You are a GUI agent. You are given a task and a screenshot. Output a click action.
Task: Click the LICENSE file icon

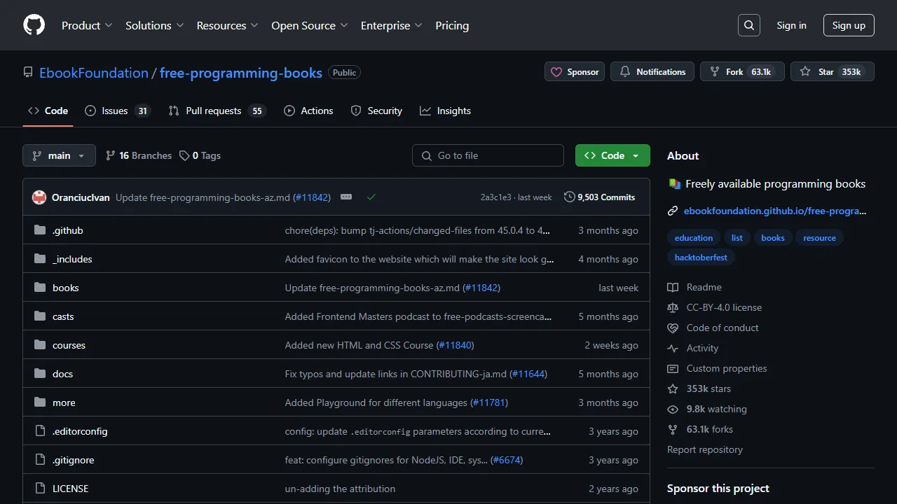pos(40,489)
